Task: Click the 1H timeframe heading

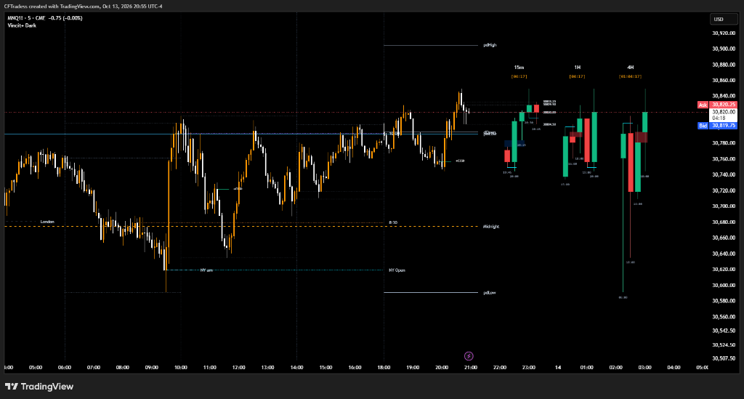Action: (578, 68)
